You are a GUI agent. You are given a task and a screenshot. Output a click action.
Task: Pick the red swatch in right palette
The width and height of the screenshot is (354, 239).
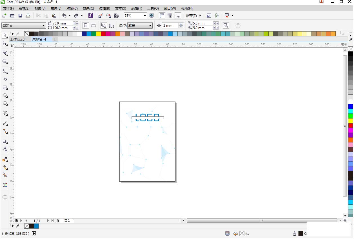click(350, 126)
